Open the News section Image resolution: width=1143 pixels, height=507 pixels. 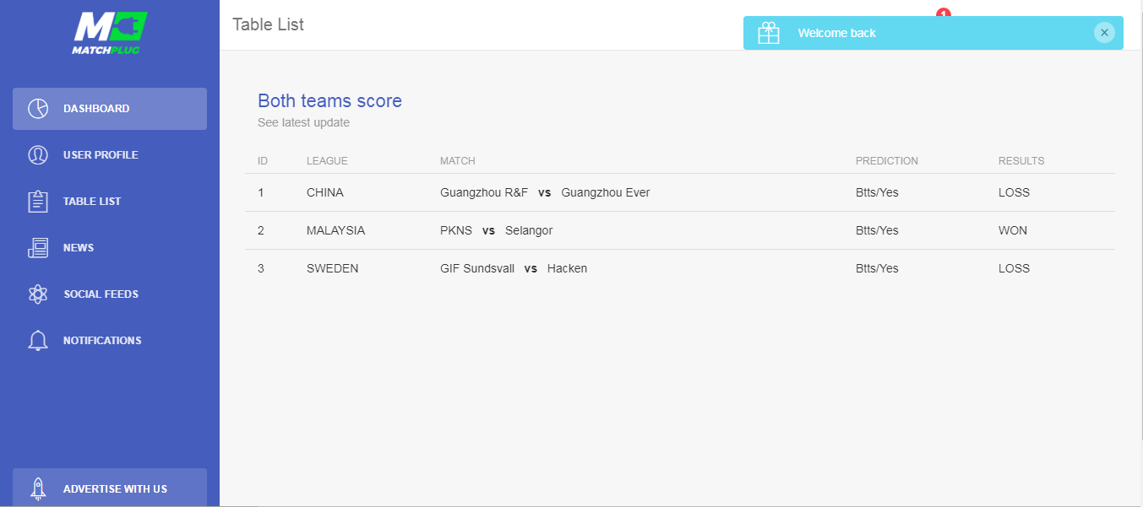[110, 248]
